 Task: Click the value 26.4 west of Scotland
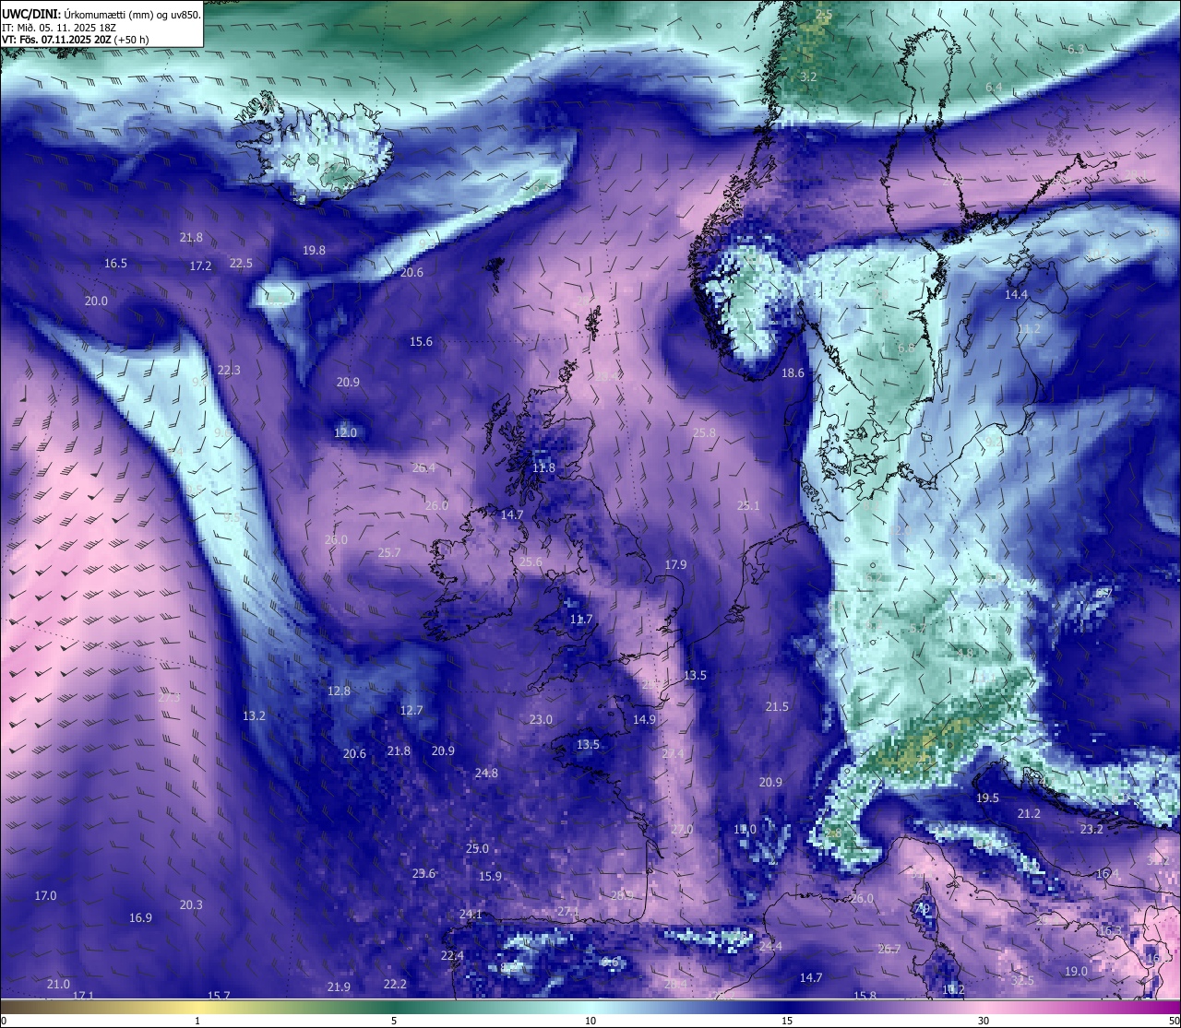pos(423,468)
